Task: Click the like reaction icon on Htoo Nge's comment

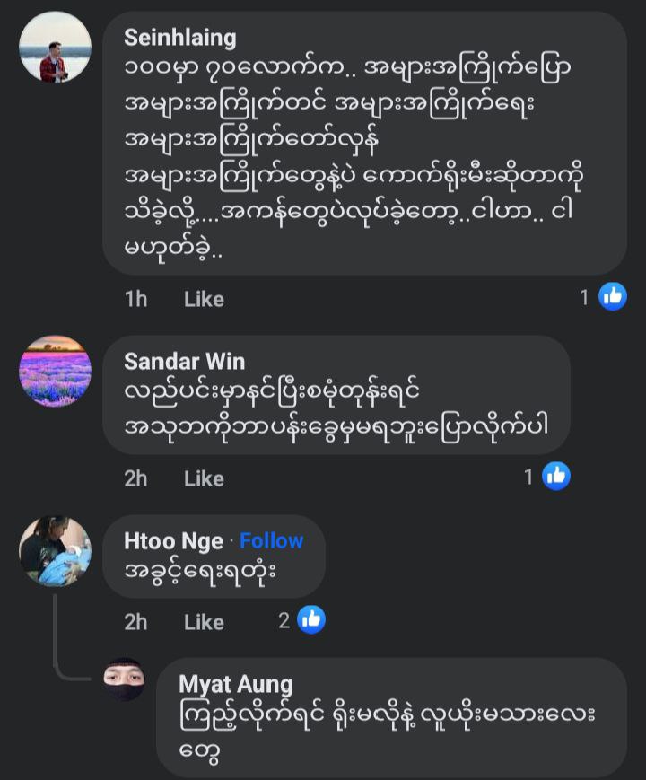Action: pyautogui.click(x=311, y=619)
